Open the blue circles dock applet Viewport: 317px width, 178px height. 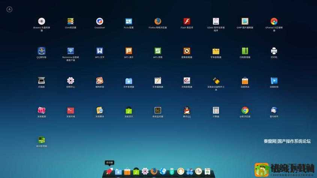pyautogui.click(x=189, y=172)
